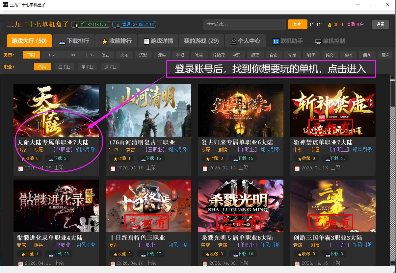
Task: Select the 三职业 class filter
Action: [x=64, y=67]
